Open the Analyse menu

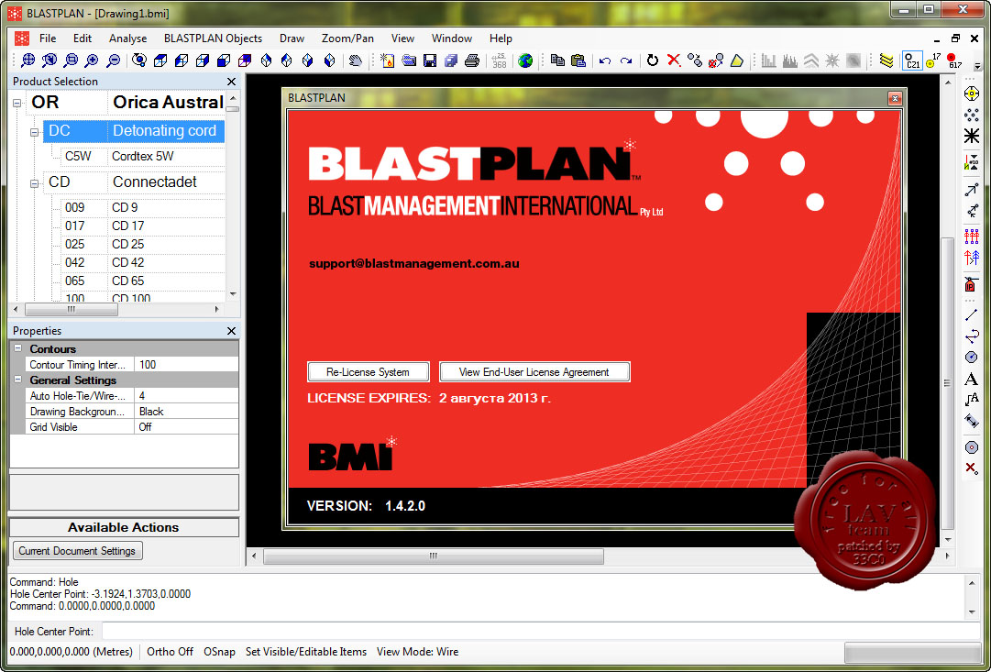(127, 39)
